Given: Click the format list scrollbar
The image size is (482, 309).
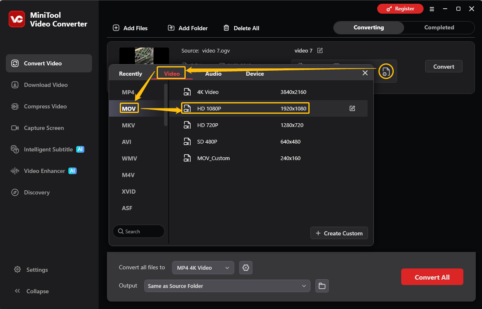Looking at the screenshot, I should click(166, 105).
